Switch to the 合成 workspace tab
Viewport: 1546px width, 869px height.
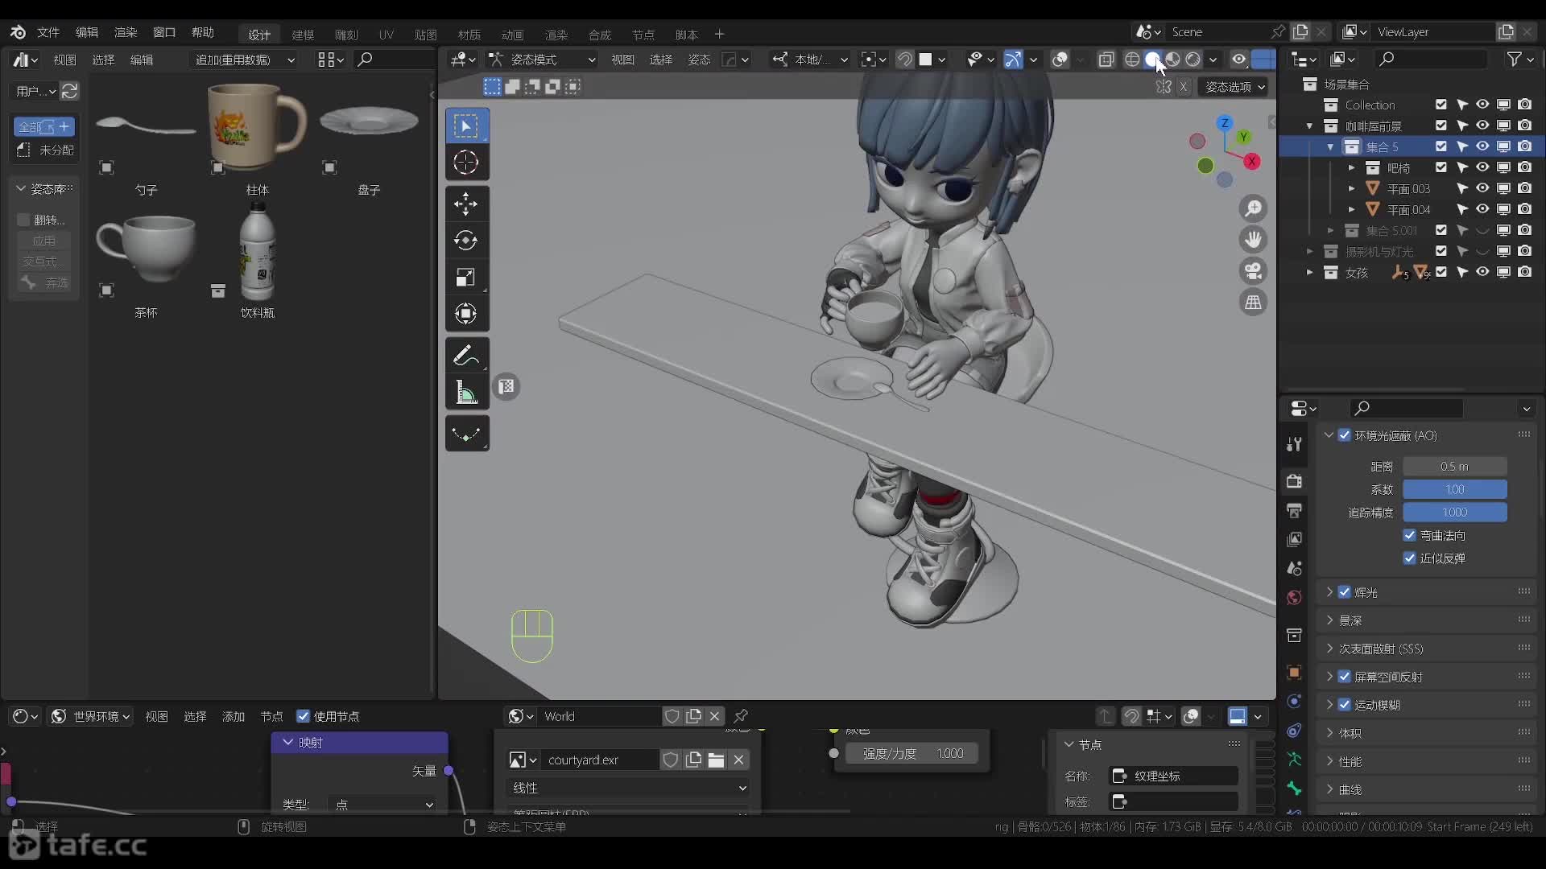pyautogui.click(x=599, y=35)
